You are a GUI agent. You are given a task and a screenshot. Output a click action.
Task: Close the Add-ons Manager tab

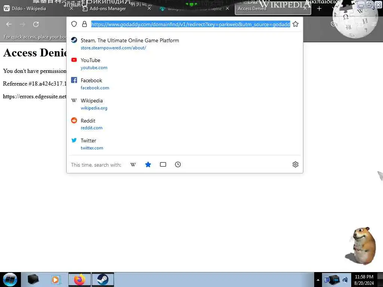(149, 9)
